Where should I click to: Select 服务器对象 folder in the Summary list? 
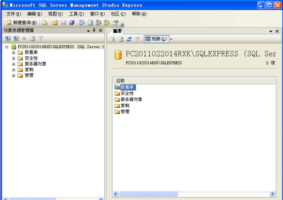(x=128, y=99)
